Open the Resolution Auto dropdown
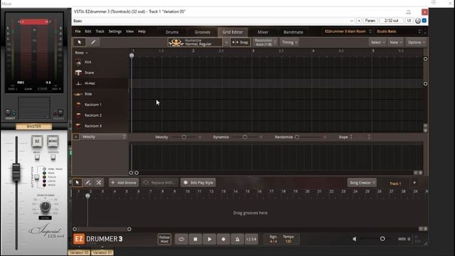The height and width of the screenshot is (256, 455). 266,43
